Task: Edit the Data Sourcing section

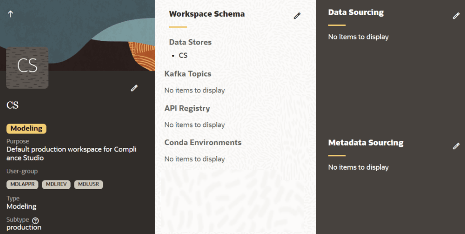Action: (x=456, y=16)
